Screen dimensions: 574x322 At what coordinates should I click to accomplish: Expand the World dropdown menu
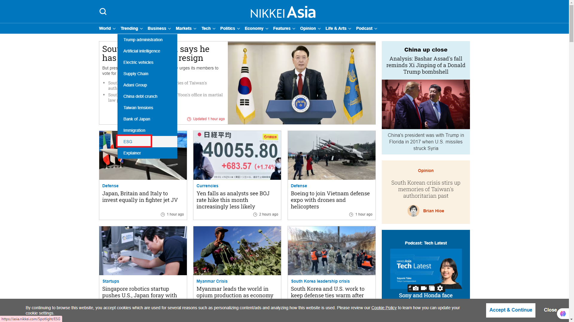pyautogui.click(x=107, y=28)
